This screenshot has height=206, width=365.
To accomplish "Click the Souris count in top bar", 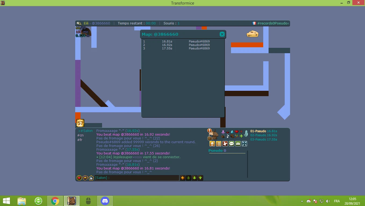I will pyautogui.click(x=172, y=23).
